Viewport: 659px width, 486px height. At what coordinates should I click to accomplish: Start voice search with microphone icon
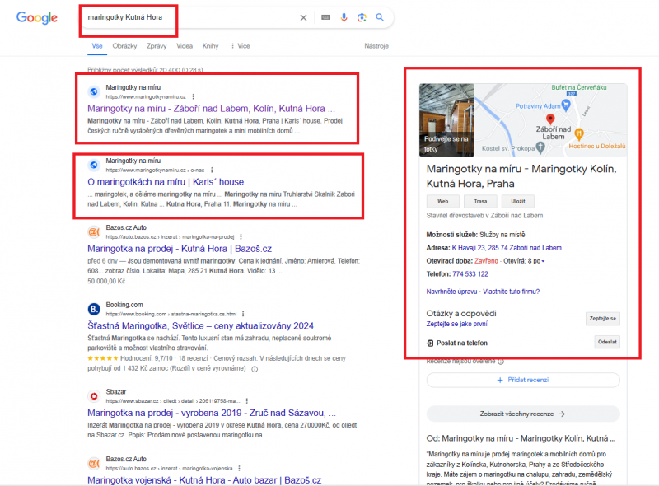[344, 17]
